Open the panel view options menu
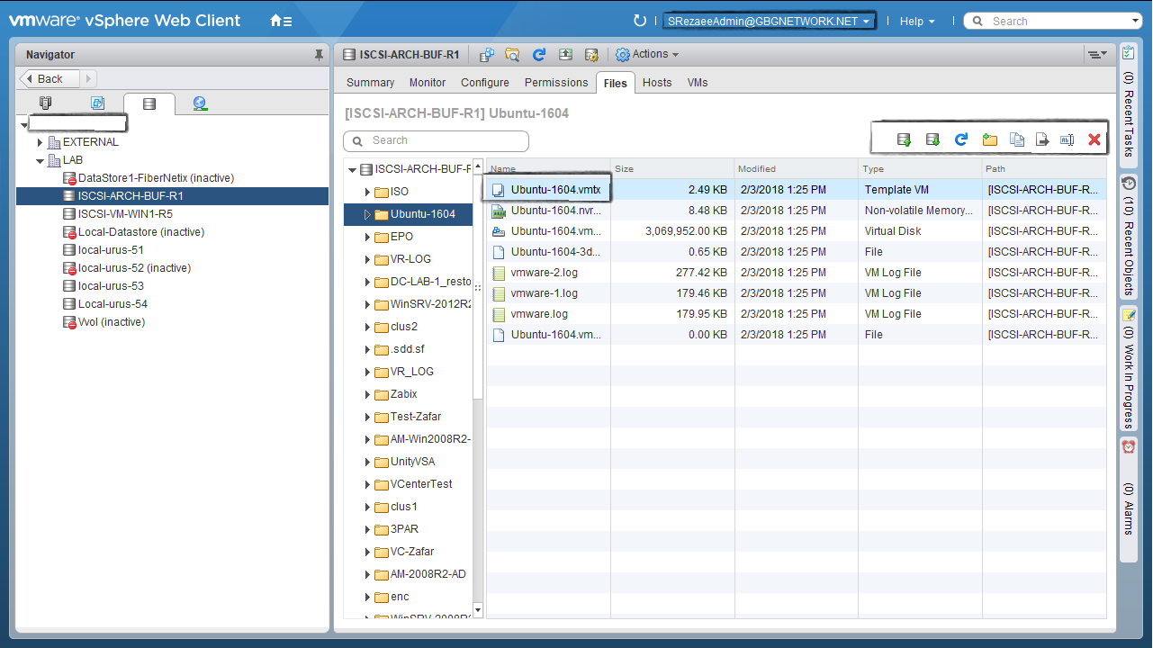The image size is (1153, 648). pos(1096,55)
